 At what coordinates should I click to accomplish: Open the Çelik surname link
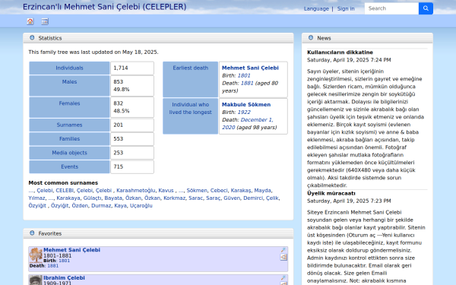pyautogui.click(x=272, y=198)
